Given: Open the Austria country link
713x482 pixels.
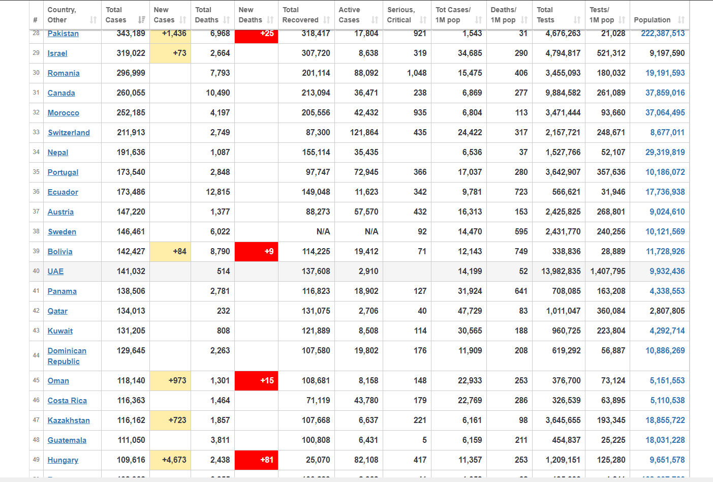Looking at the screenshot, I should [x=60, y=212].
